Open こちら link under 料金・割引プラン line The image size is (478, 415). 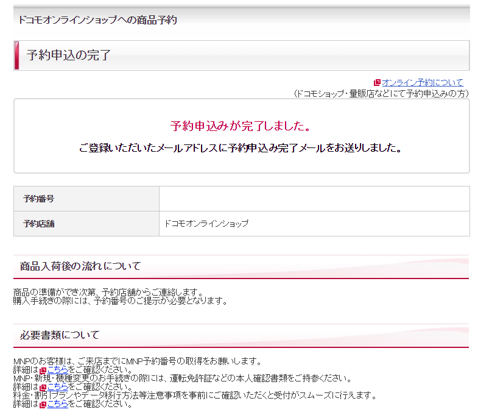pos(58,404)
